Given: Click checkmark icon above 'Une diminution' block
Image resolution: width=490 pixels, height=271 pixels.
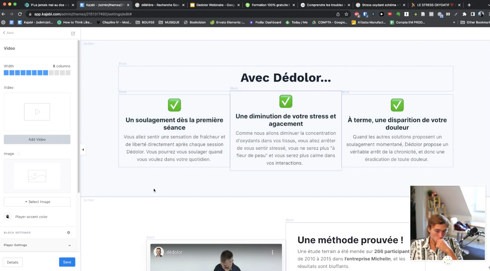Looking at the screenshot, I should pyautogui.click(x=286, y=101).
